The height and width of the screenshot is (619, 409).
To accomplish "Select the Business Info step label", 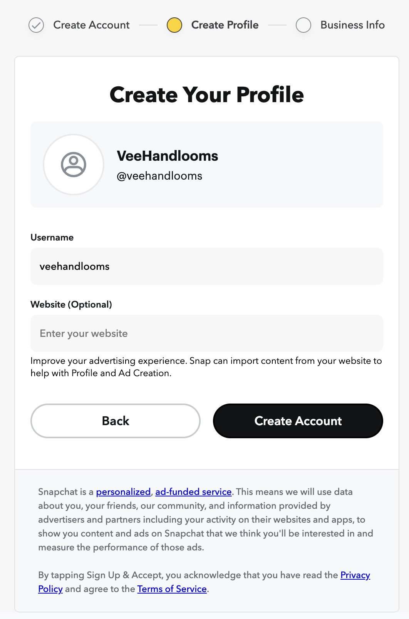I will (x=352, y=25).
